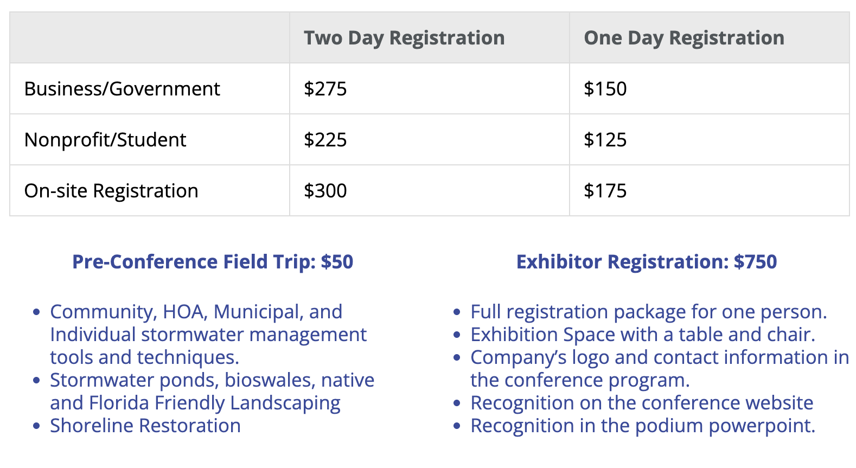Screen dimensions: 856x468
Task: Open the Exhibitor Registration: $750 heading
Action: pos(647,262)
